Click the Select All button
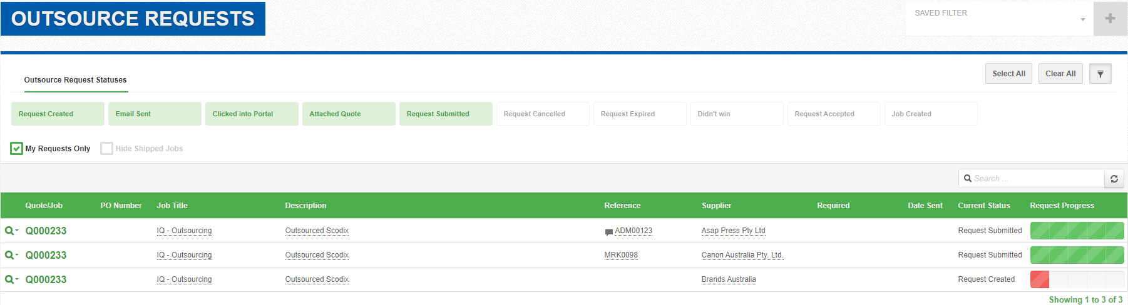1128x305 pixels. pyautogui.click(x=1008, y=74)
